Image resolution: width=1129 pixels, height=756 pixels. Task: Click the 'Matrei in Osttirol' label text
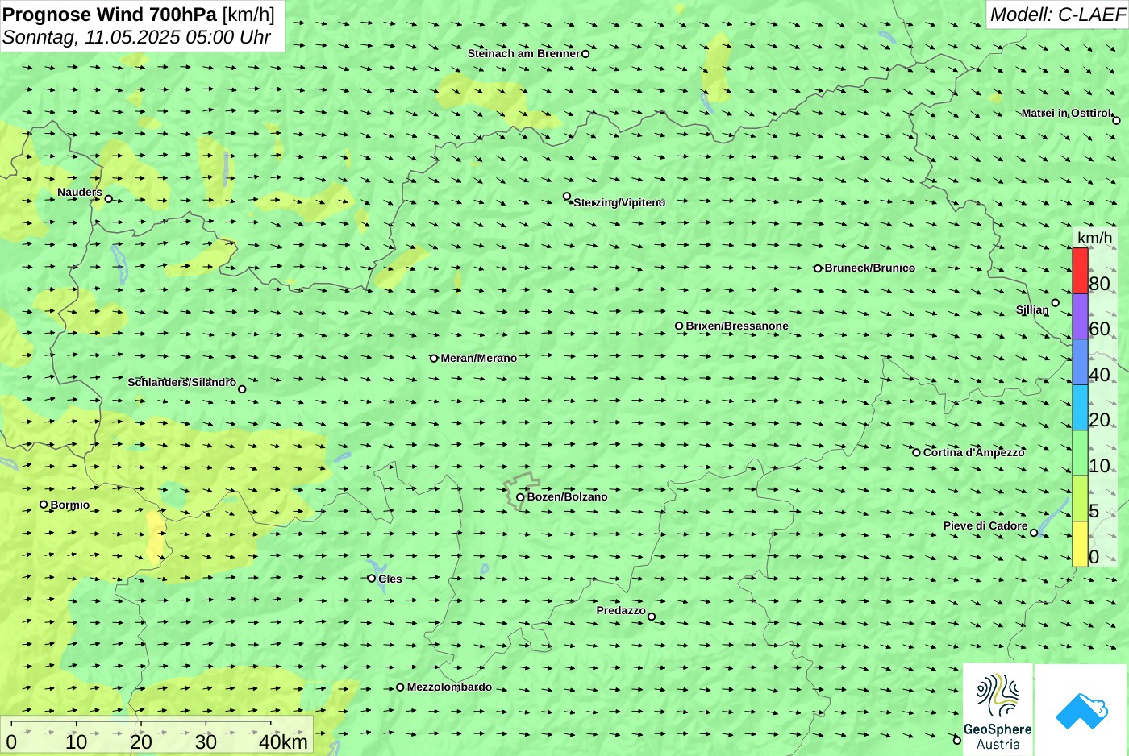[1066, 114]
